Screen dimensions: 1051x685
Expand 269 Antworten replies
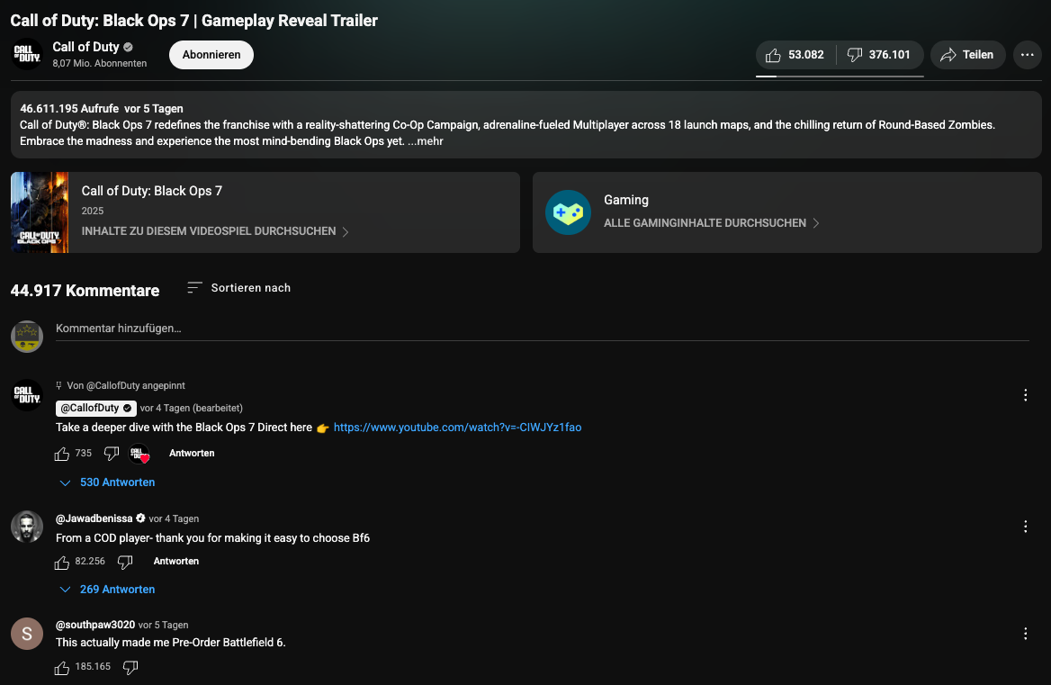pos(107,590)
